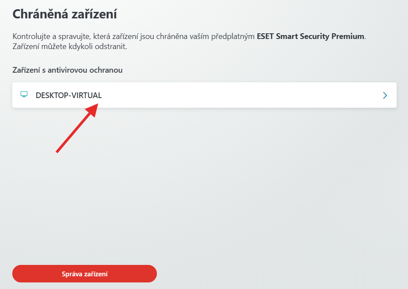Image resolution: width=408 pixels, height=289 pixels.
Task: Click the bold word Premium
Action: point(348,36)
